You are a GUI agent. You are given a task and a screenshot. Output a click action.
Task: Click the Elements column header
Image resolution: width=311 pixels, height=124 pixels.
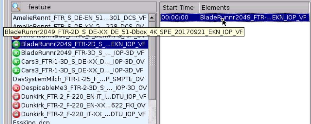click(x=254, y=7)
